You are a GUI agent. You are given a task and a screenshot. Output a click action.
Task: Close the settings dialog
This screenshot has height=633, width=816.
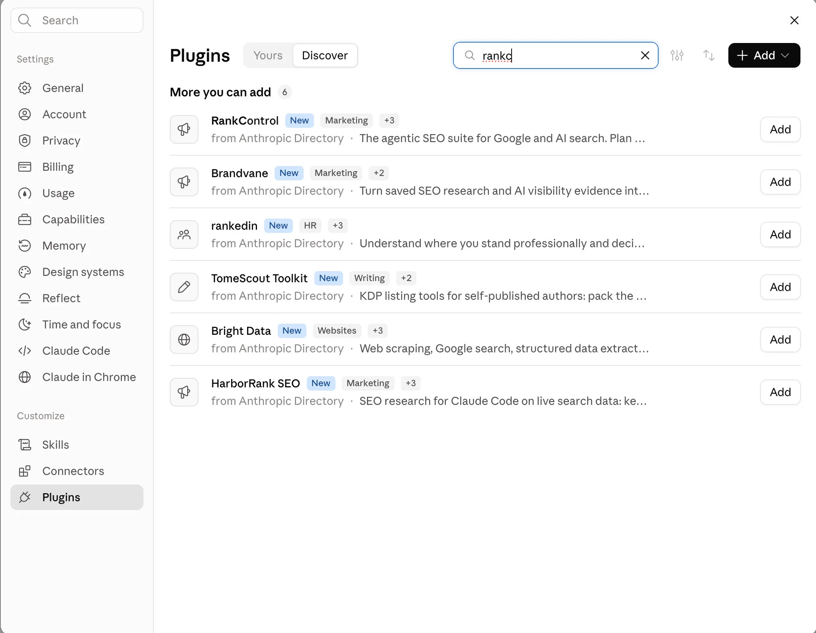pyautogui.click(x=794, y=20)
